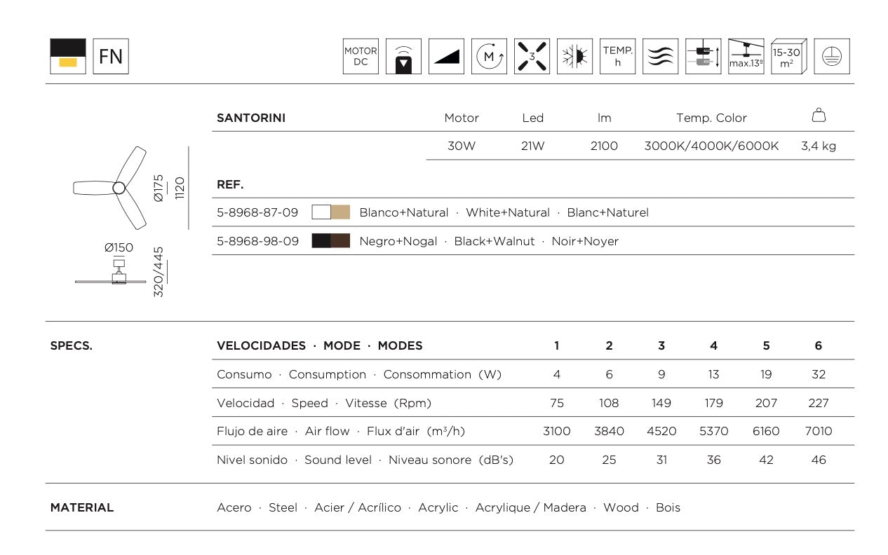This screenshot has width=888, height=555.
Task: Click the max. 13° slope icon
Action: click(x=746, y=57)
